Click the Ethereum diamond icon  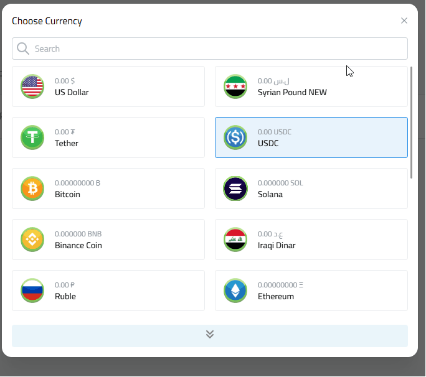[x=235, y=291]
